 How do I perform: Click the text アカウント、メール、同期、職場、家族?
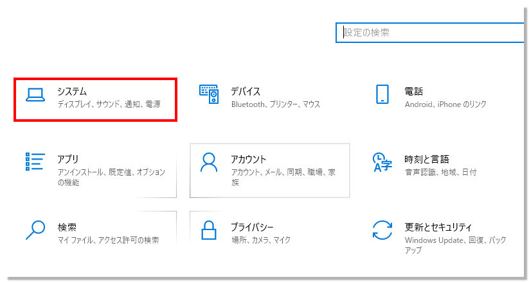tap(283, 178)
